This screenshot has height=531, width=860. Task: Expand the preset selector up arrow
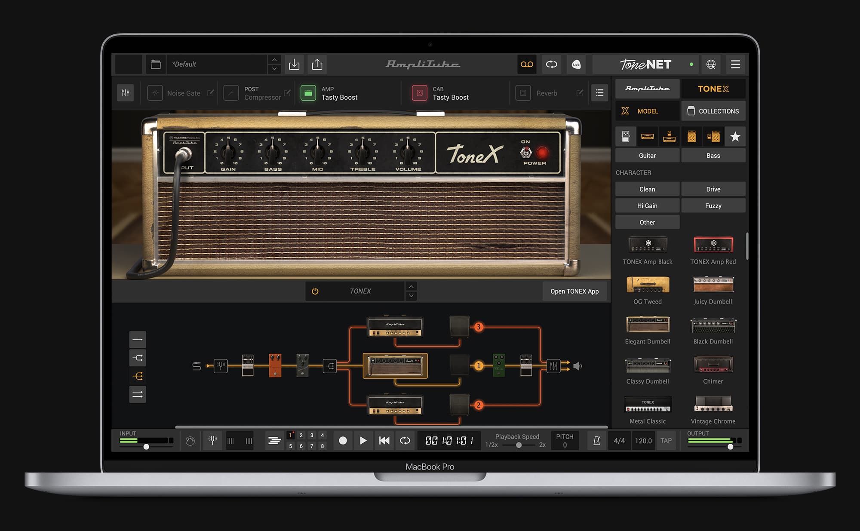point(274,61)
